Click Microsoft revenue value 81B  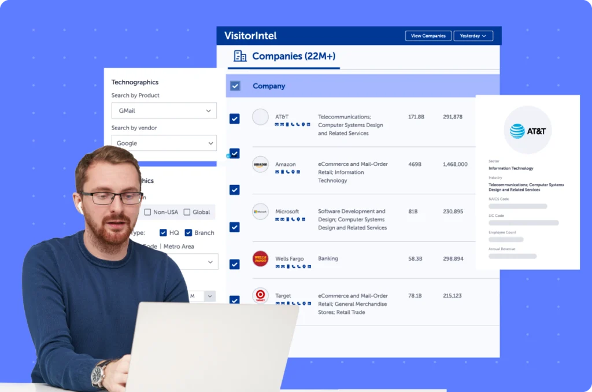pyautogui.click(x=413, y=212)
